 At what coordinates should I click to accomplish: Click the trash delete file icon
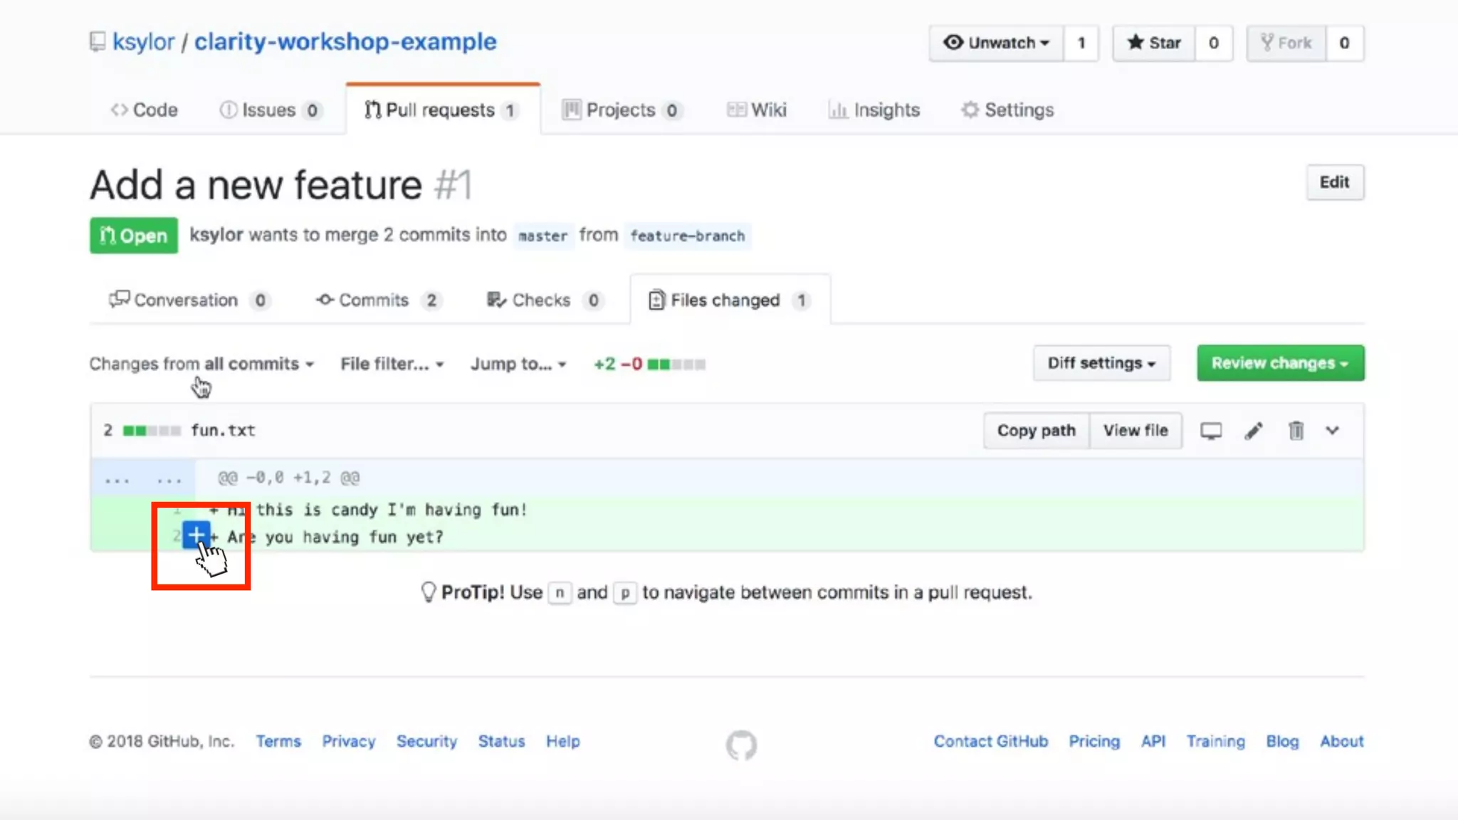click(x=1296, y=431)
